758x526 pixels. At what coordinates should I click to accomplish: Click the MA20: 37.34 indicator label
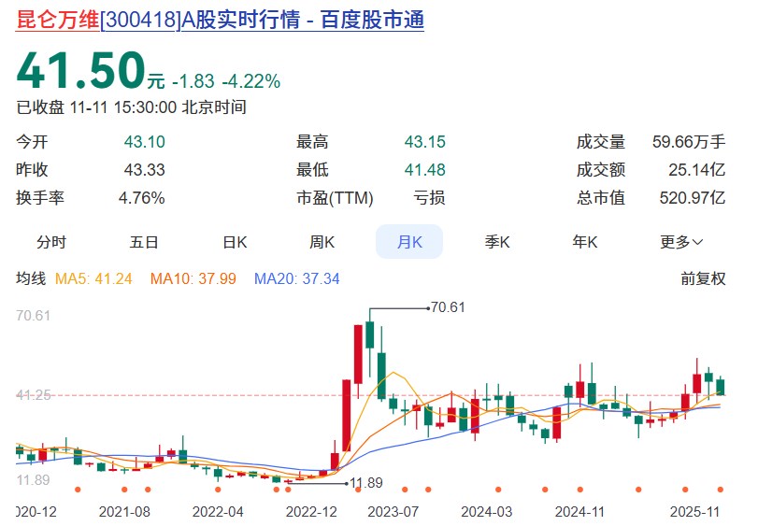pyautogui.click(x=297, y=278)
